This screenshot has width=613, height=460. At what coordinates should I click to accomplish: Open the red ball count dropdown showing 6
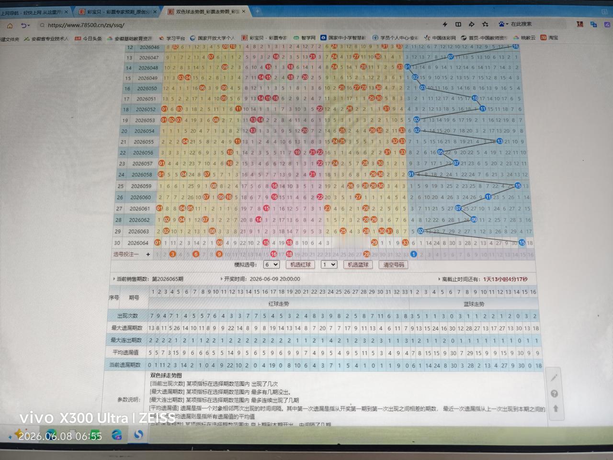(271, 265)
